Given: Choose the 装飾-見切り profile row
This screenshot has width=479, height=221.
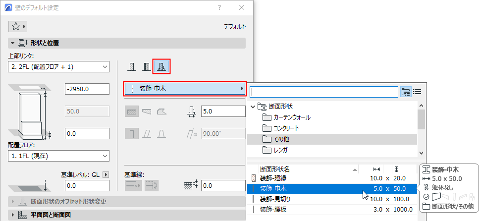Looking at the screenshot, I should point(332,199).
